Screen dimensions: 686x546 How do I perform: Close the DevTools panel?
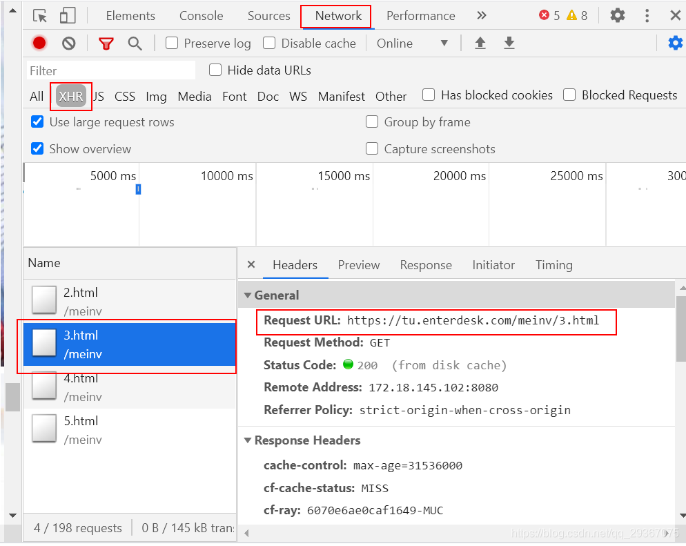(x=676, y=16)
